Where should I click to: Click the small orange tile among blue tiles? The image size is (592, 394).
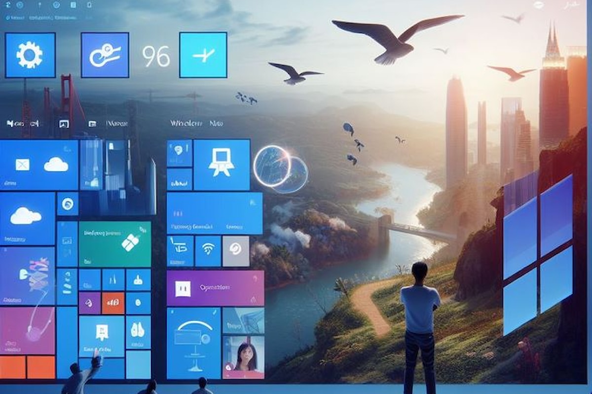(x=113, y=303)
